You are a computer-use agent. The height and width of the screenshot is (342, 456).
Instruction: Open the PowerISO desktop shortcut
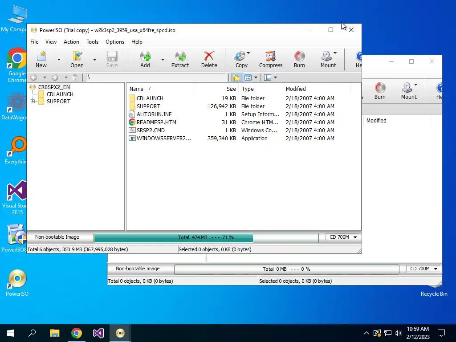17,283
